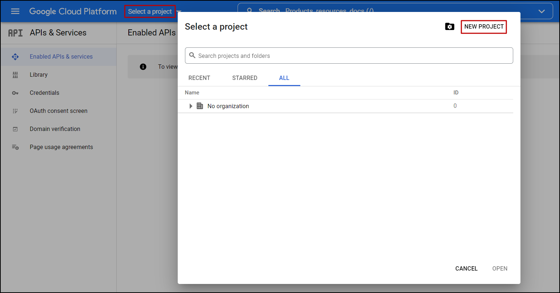This screenshot has height=293, width=560.
Task: Open the Select a project dropdown
Action: tap(150, 11)
